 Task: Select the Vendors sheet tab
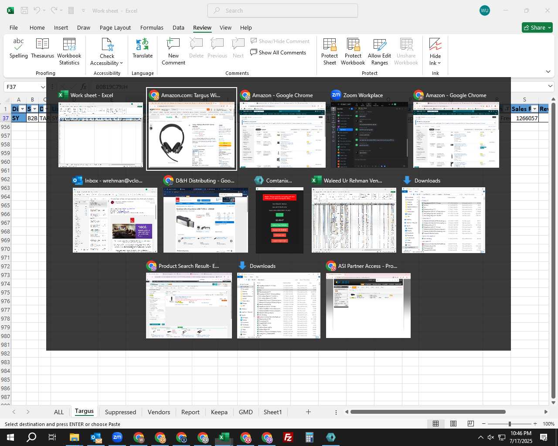(x=159, y=412)
